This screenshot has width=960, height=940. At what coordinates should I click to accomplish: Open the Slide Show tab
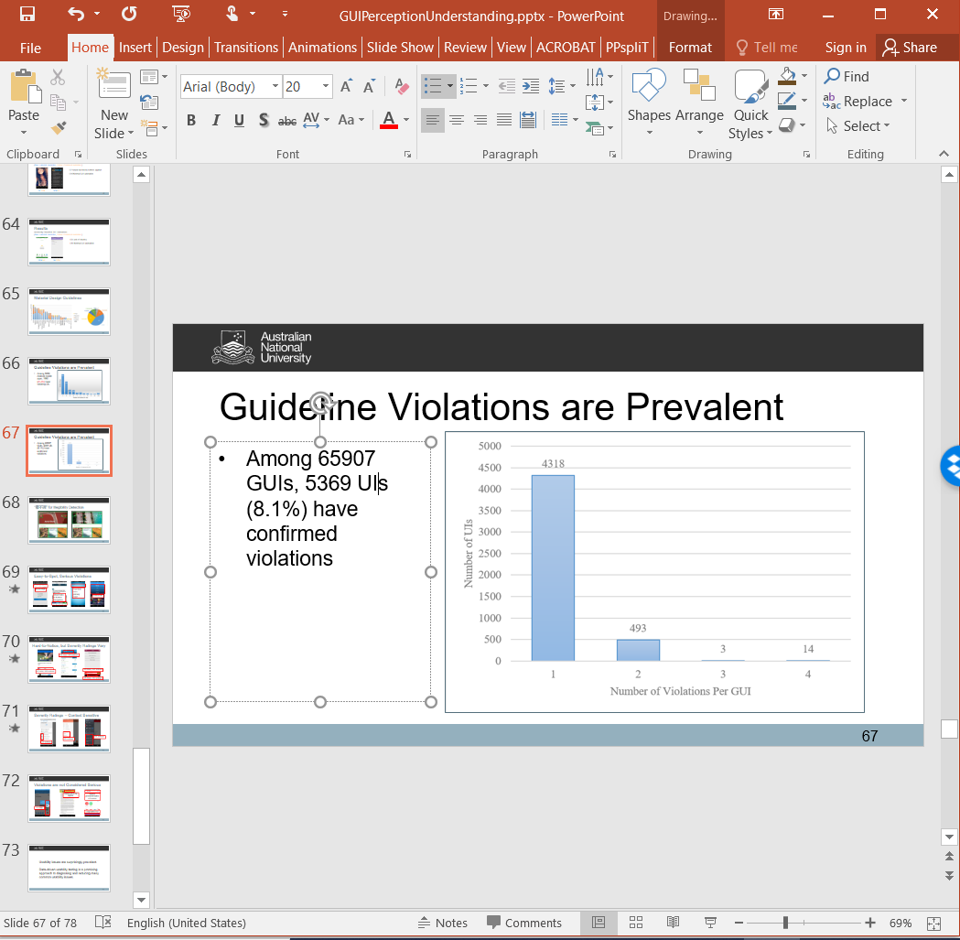(x=400, y=48)
